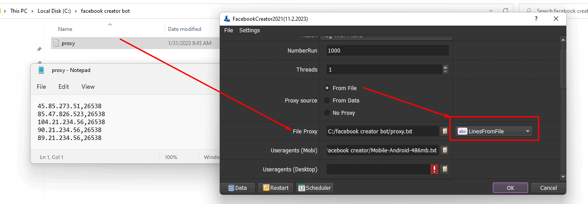
Task: Click Notepad icon in proxy window title
Action: click(41, 70)
